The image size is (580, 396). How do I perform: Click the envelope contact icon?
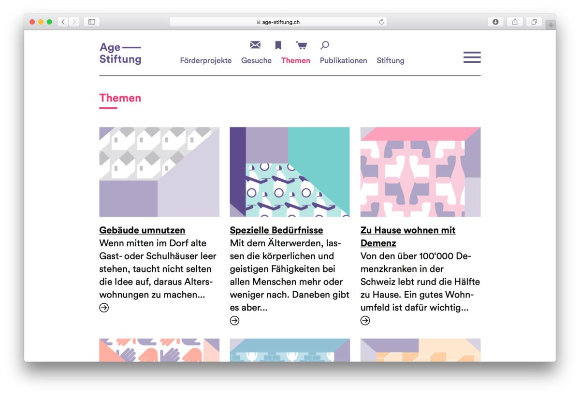255,45
